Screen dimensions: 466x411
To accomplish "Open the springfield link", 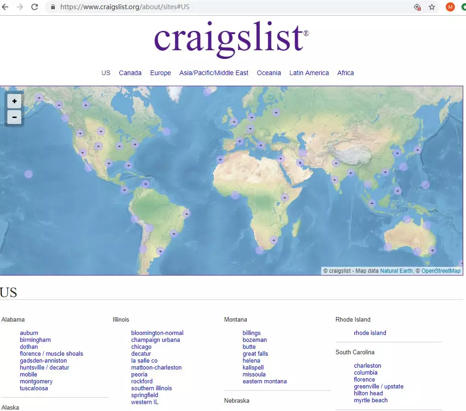I will coord(144,395).
